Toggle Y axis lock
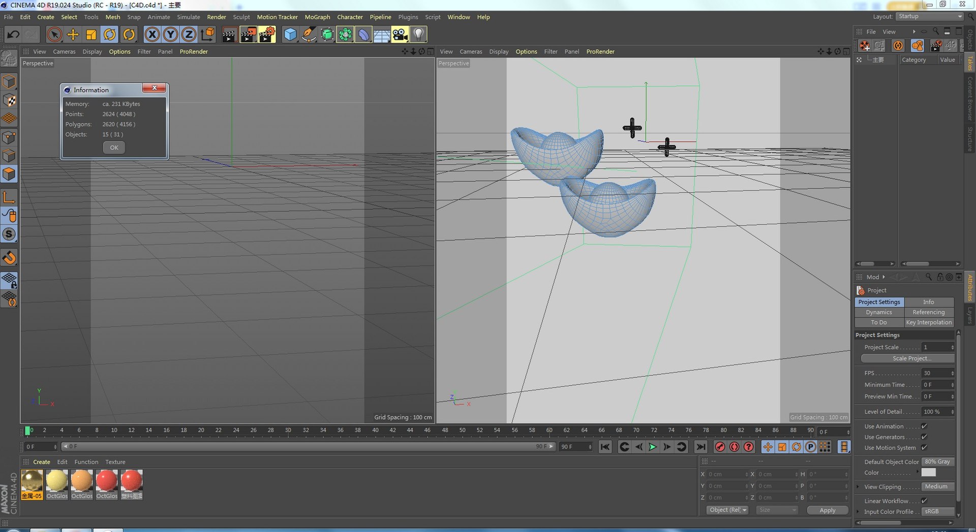The height and width of the screenshot is (532, 976). [170, 35]
